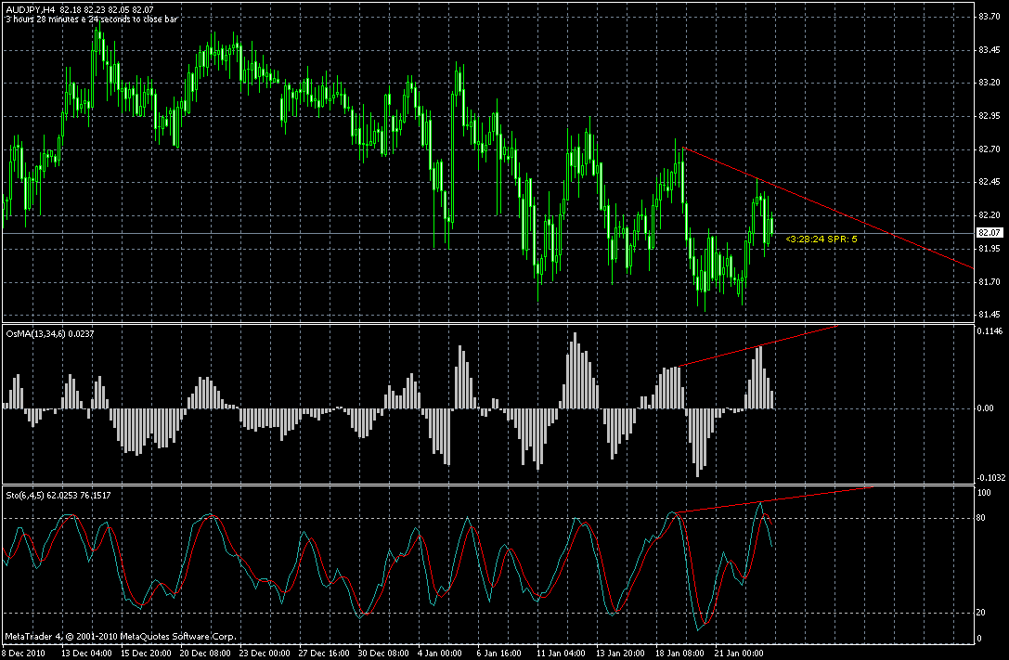Select the yellow '<3:28:24 SPR: 5' label
The width and height of the screenshot is (1009, 660).
click(821, 239)
